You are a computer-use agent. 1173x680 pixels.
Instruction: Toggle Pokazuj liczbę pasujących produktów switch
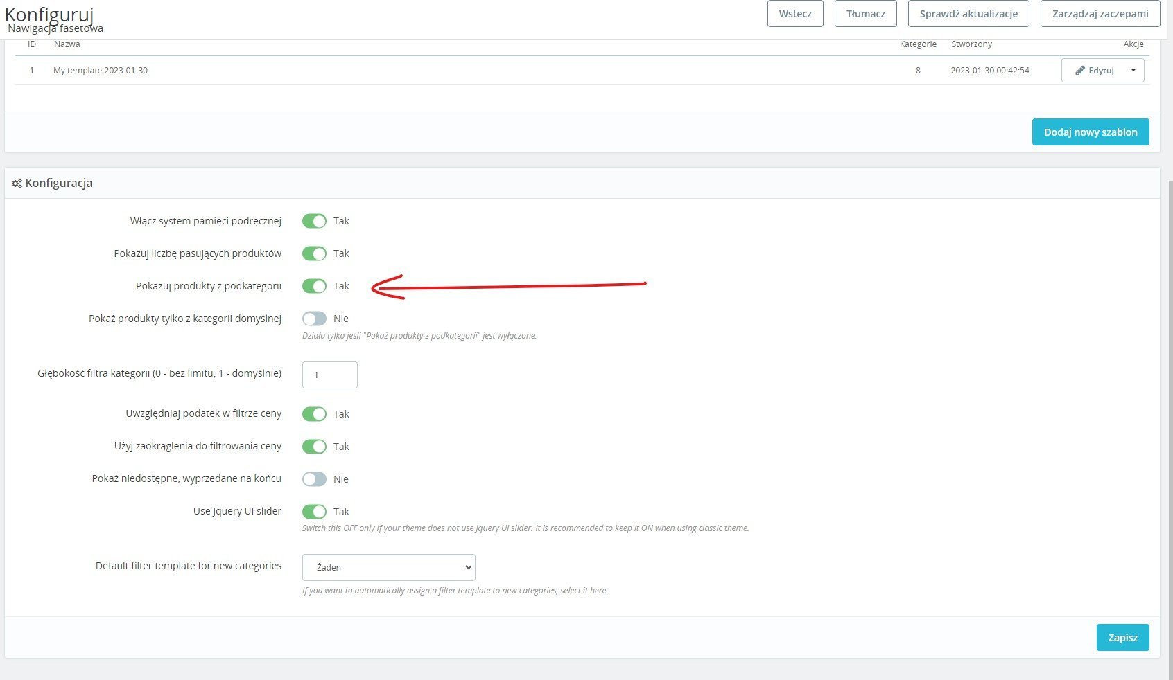coord(314,253)
